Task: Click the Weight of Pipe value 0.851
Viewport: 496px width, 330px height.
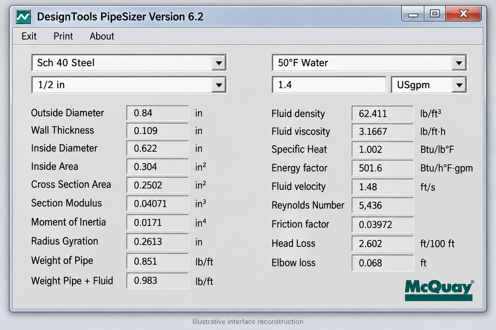Action: (158, 261)
